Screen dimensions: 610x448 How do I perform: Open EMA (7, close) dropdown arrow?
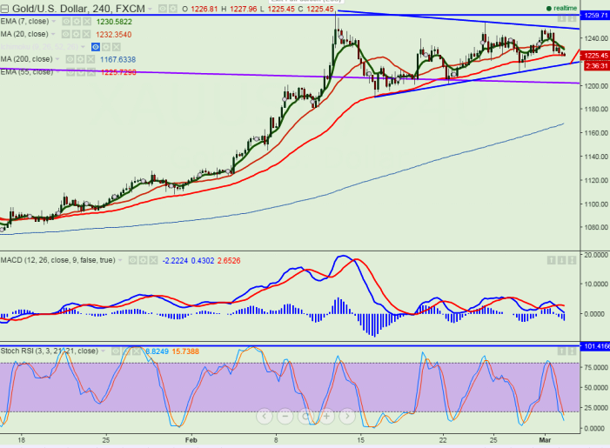pyautogui.click(x=54, y=22)
